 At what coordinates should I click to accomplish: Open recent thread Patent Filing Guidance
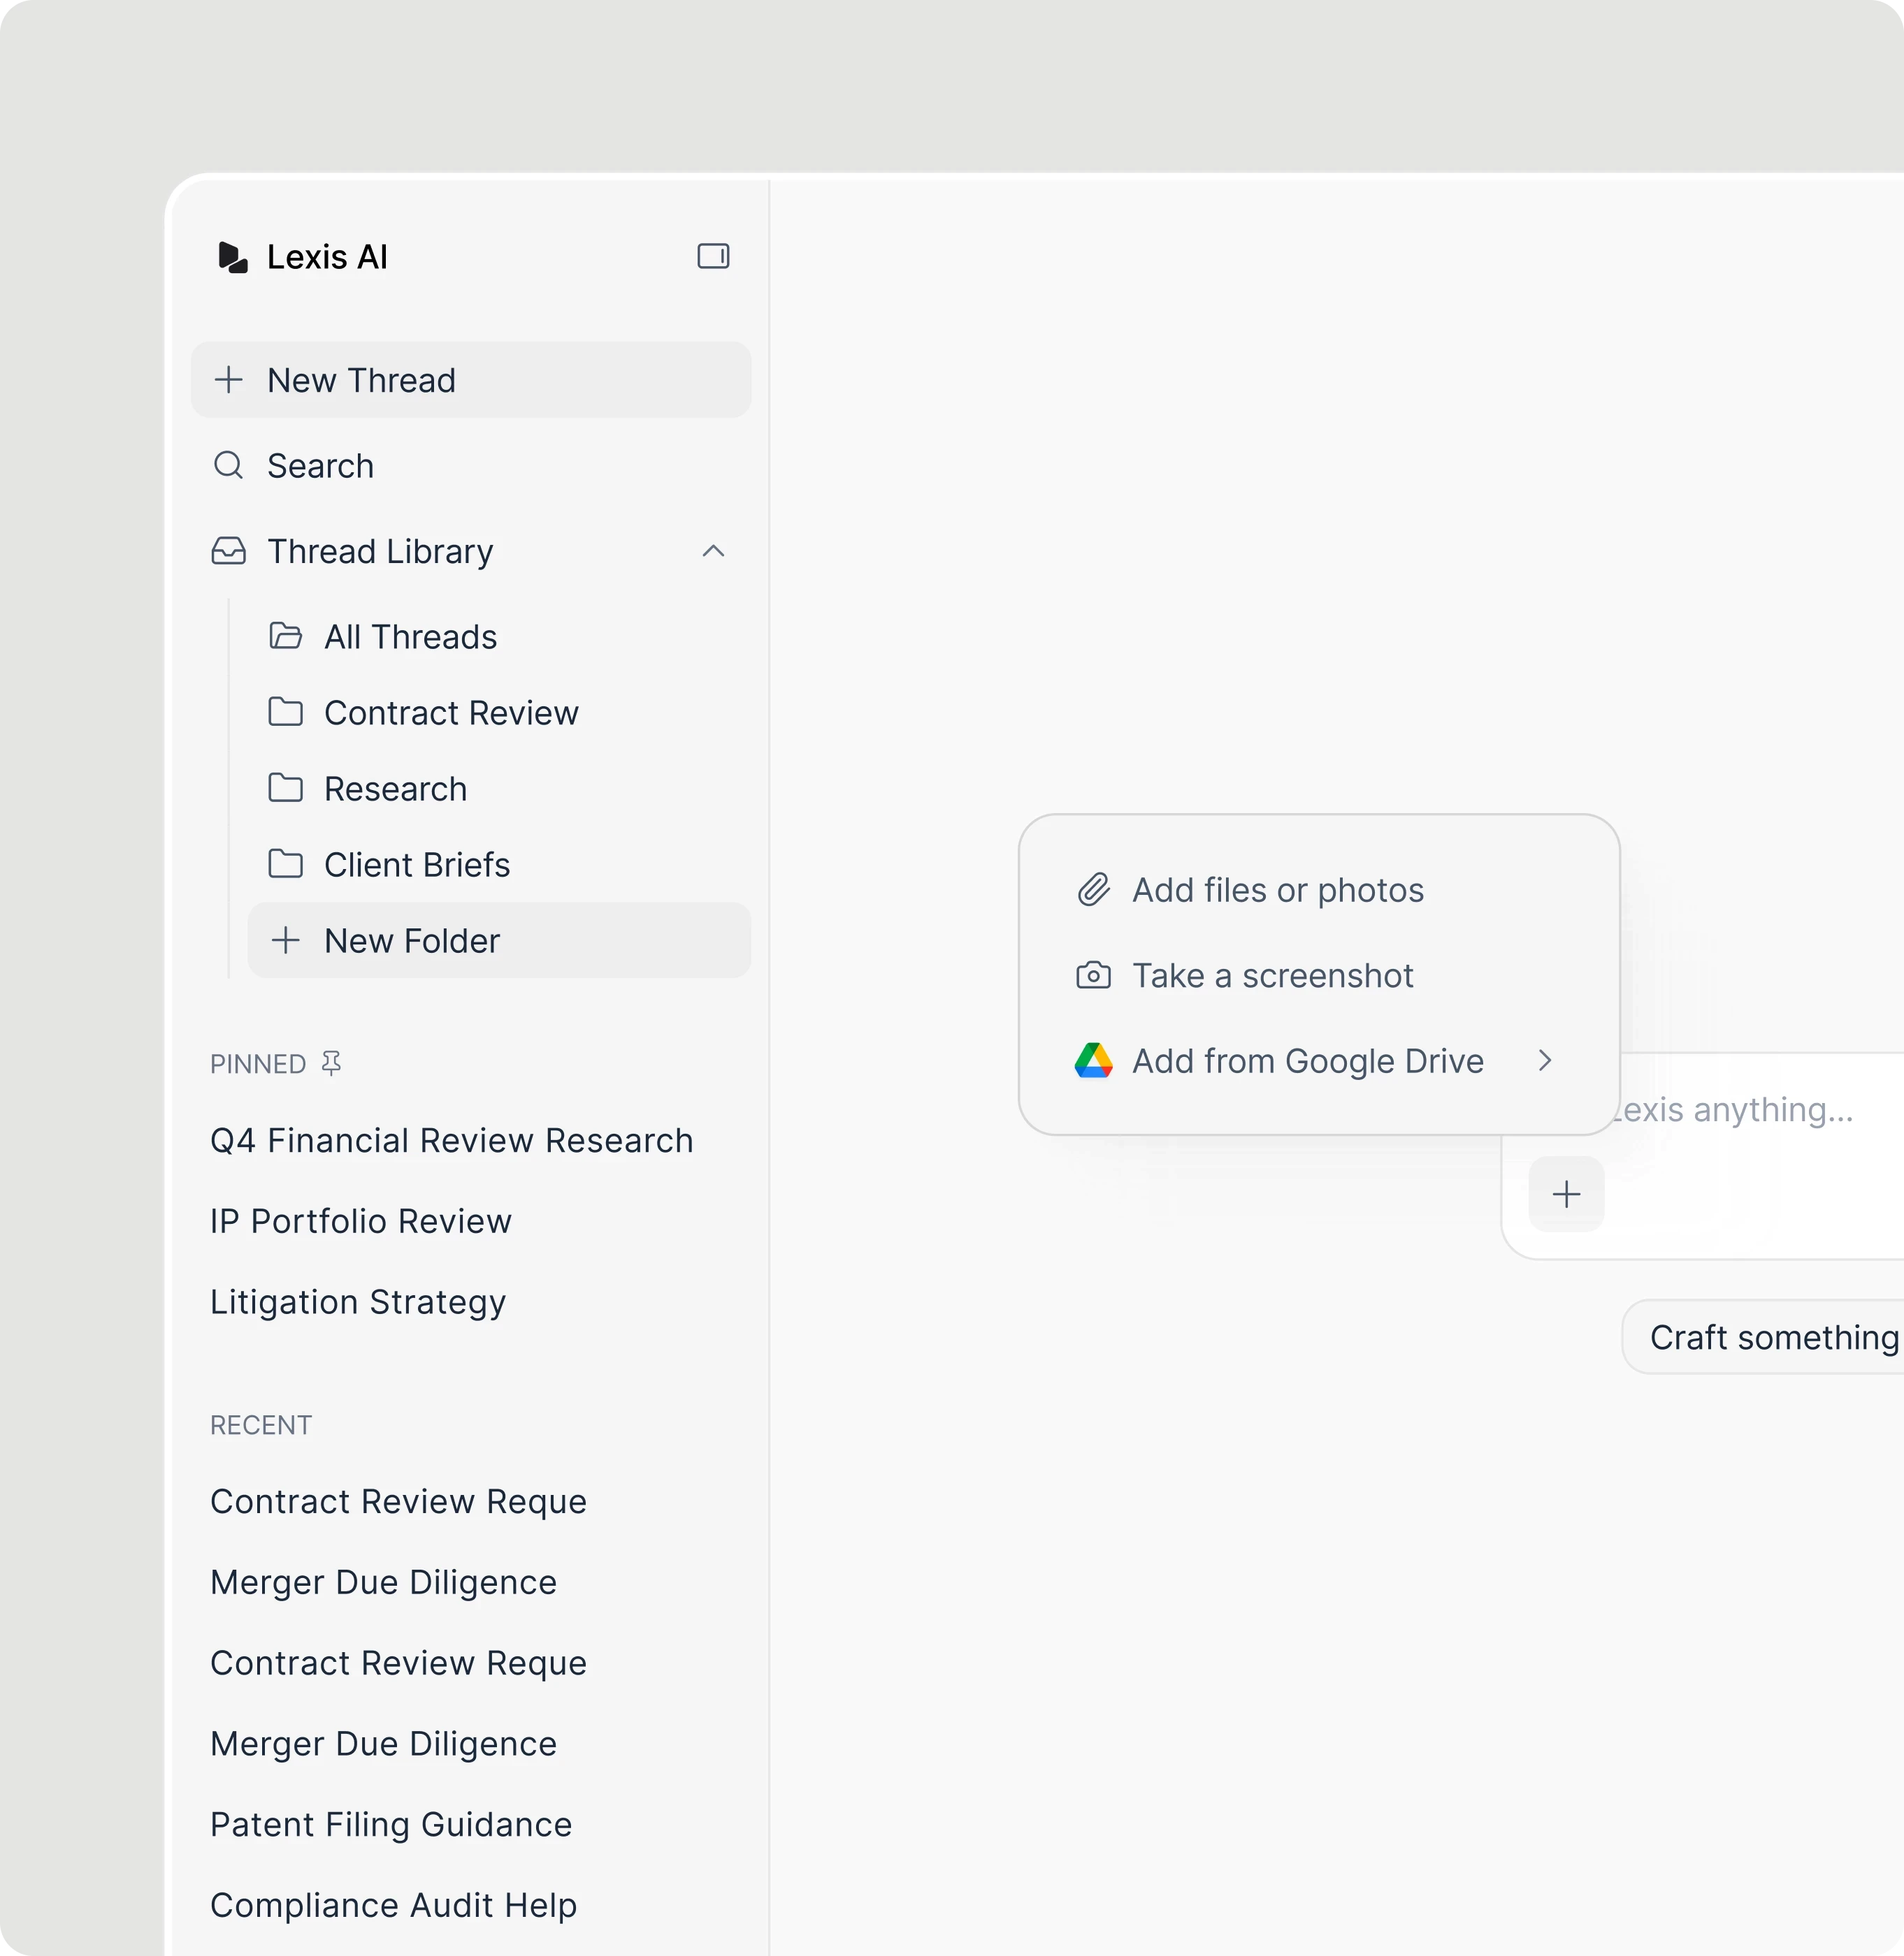391,1825
